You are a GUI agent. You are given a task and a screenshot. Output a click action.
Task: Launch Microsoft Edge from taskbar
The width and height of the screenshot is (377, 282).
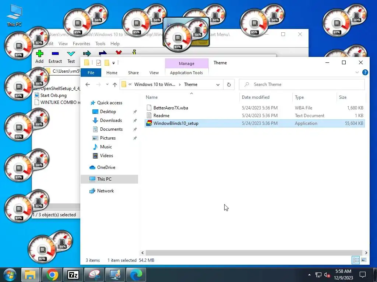coord(136,275)
